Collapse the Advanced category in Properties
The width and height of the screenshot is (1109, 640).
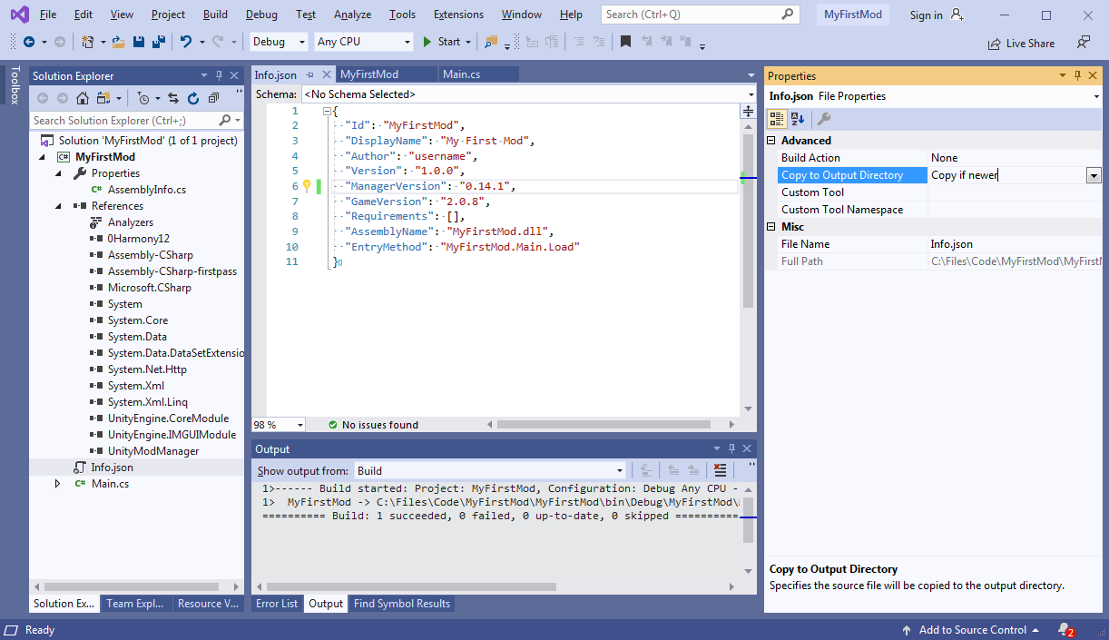point(772,141)
